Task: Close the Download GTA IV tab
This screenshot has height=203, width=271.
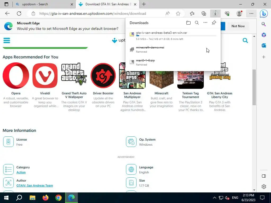Action: 135,4
